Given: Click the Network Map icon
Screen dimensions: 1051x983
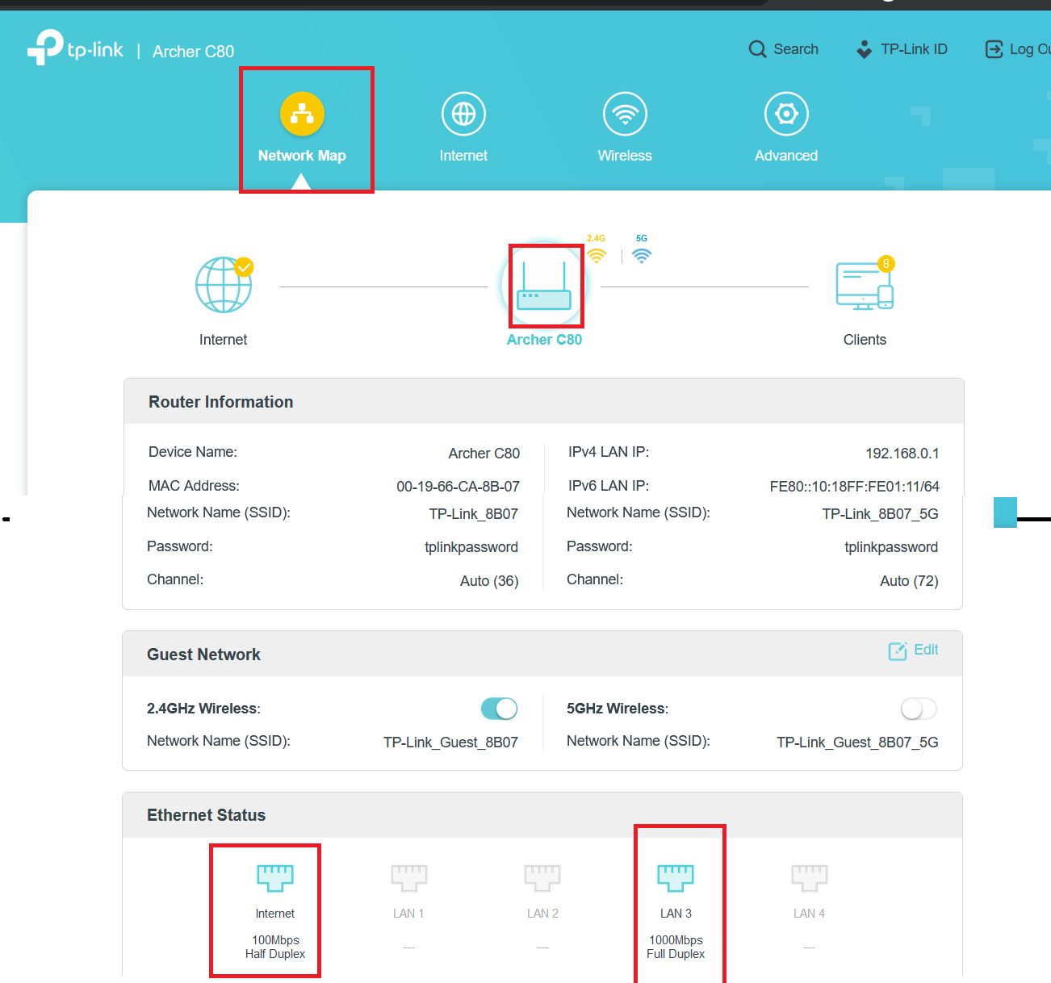Looking at the screenshot, I should tap(302, 115).
